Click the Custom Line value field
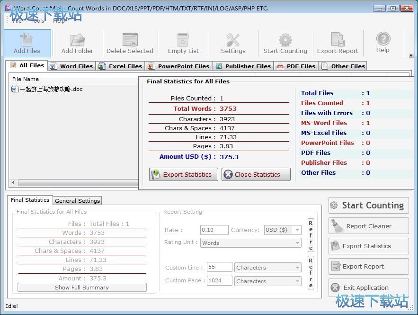The width and height of the screenshot is (418, 315). [x=219, y=267]
